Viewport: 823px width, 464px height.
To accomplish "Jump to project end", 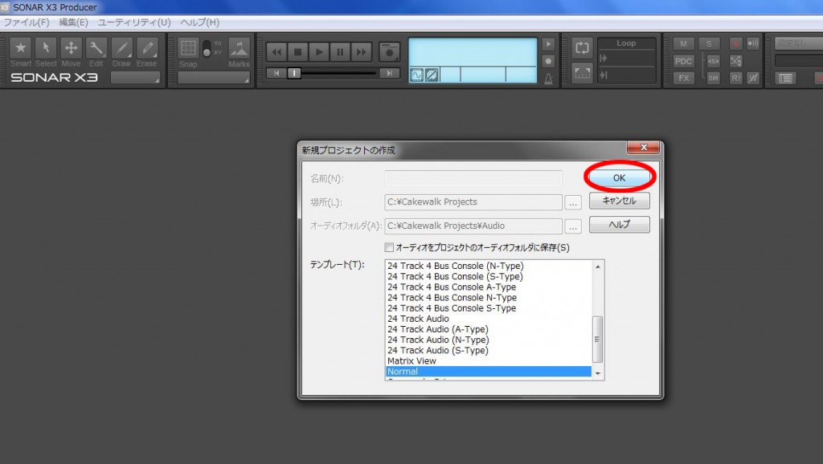I will (x=390, y=73).
